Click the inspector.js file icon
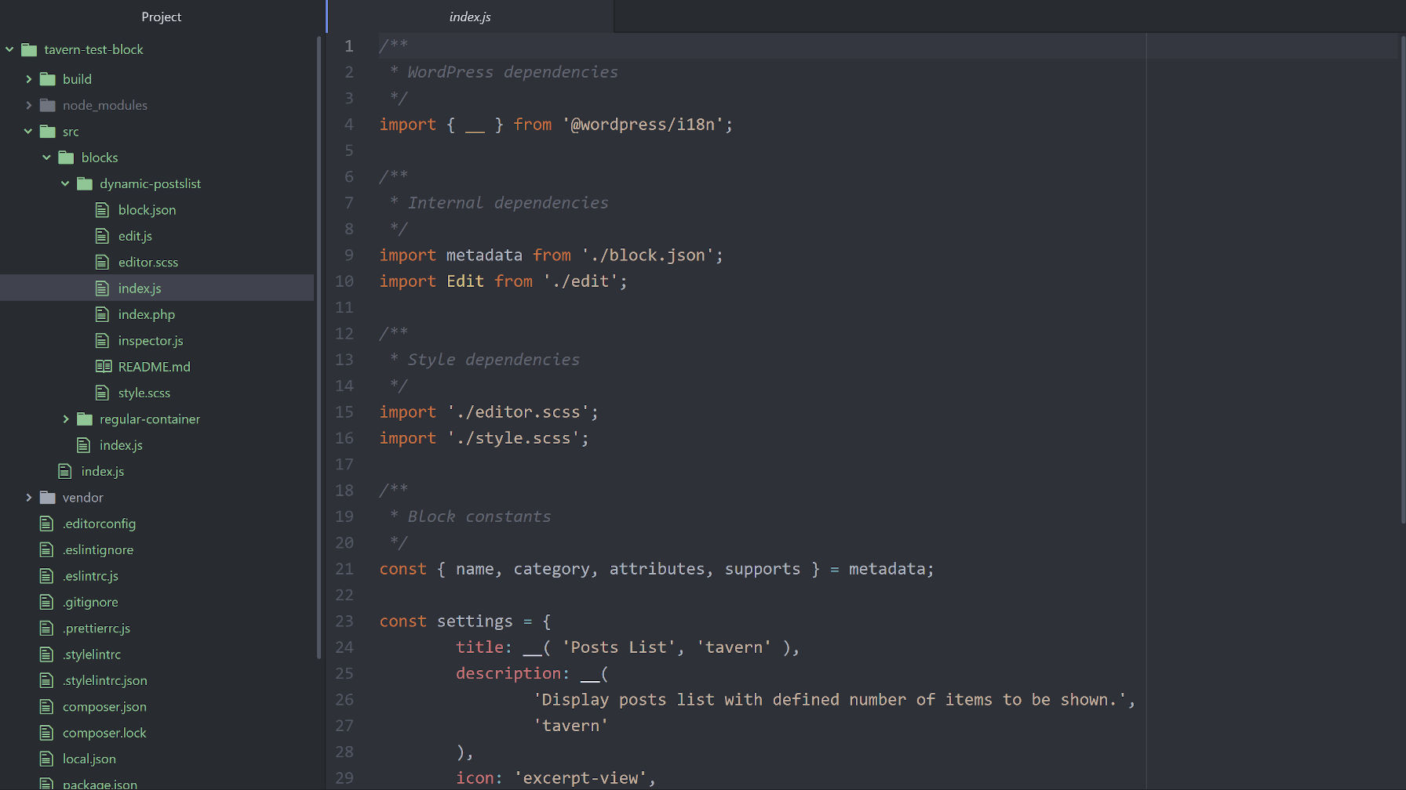Viewport: 1406px width, 790px height. (102, 340)
